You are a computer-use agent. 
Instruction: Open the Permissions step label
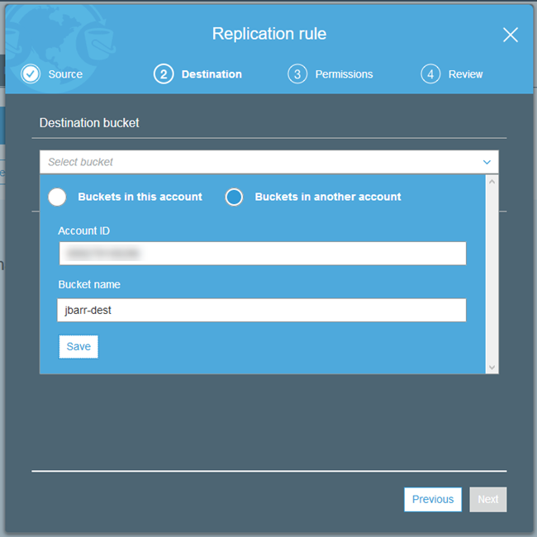point(344,74)
